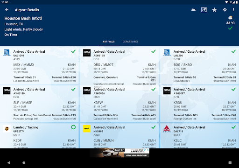The image size is (239, 168).
Task: Click the green status circle on Landed / Taxiing
Action: 73,127
